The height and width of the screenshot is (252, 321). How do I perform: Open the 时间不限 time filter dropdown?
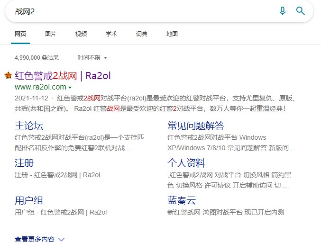click(92, 58)
